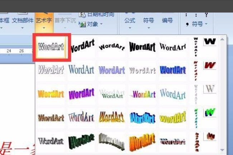Select the vertical black WordArt style

point(196,47)
